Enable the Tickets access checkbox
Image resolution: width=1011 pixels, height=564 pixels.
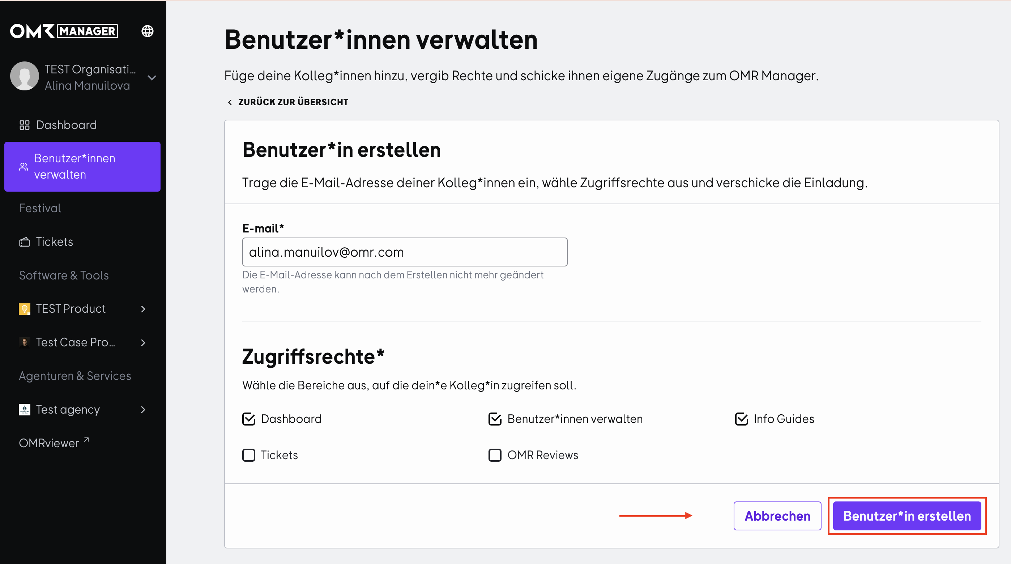249,455
